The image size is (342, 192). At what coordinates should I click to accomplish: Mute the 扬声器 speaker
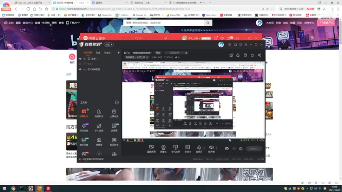pyautogui.click(x=211, y=149)
